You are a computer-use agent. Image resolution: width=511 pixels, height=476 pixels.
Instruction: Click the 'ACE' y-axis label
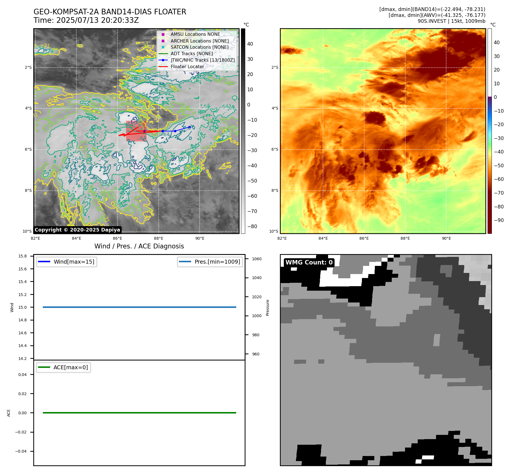pos(9,413)
